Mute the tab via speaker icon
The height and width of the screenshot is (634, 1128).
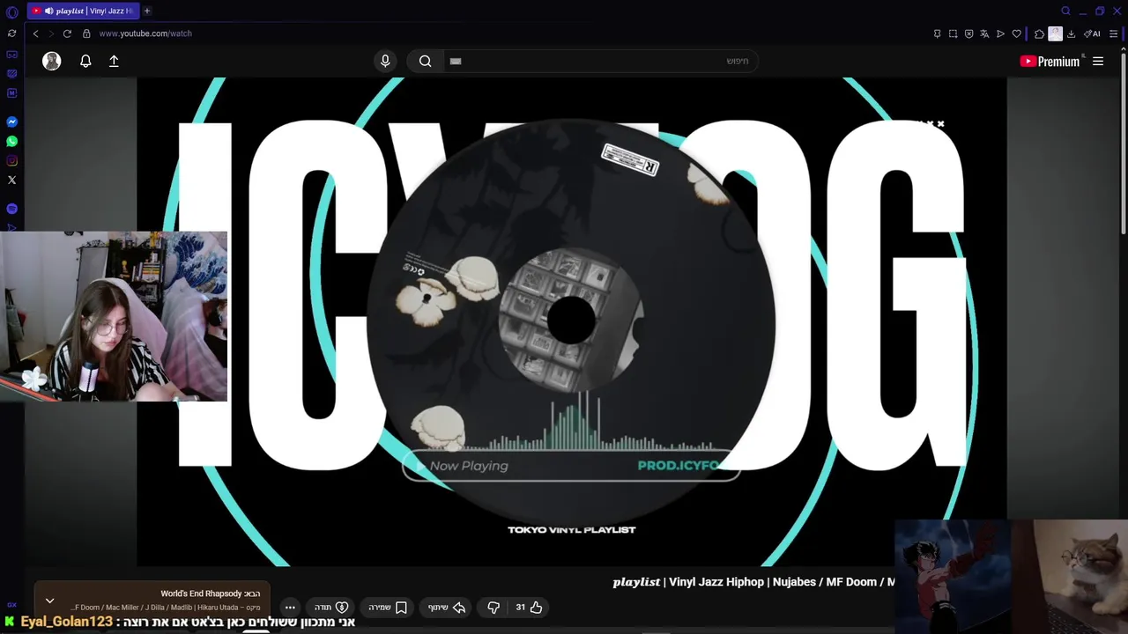48,11
